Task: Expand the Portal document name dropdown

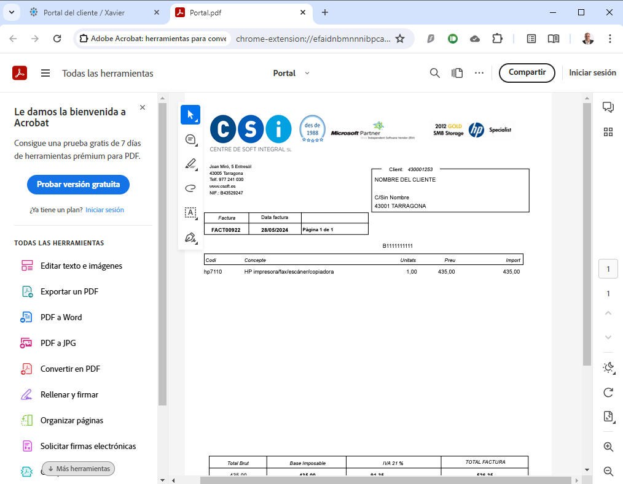Action: (x=307, y=73)
